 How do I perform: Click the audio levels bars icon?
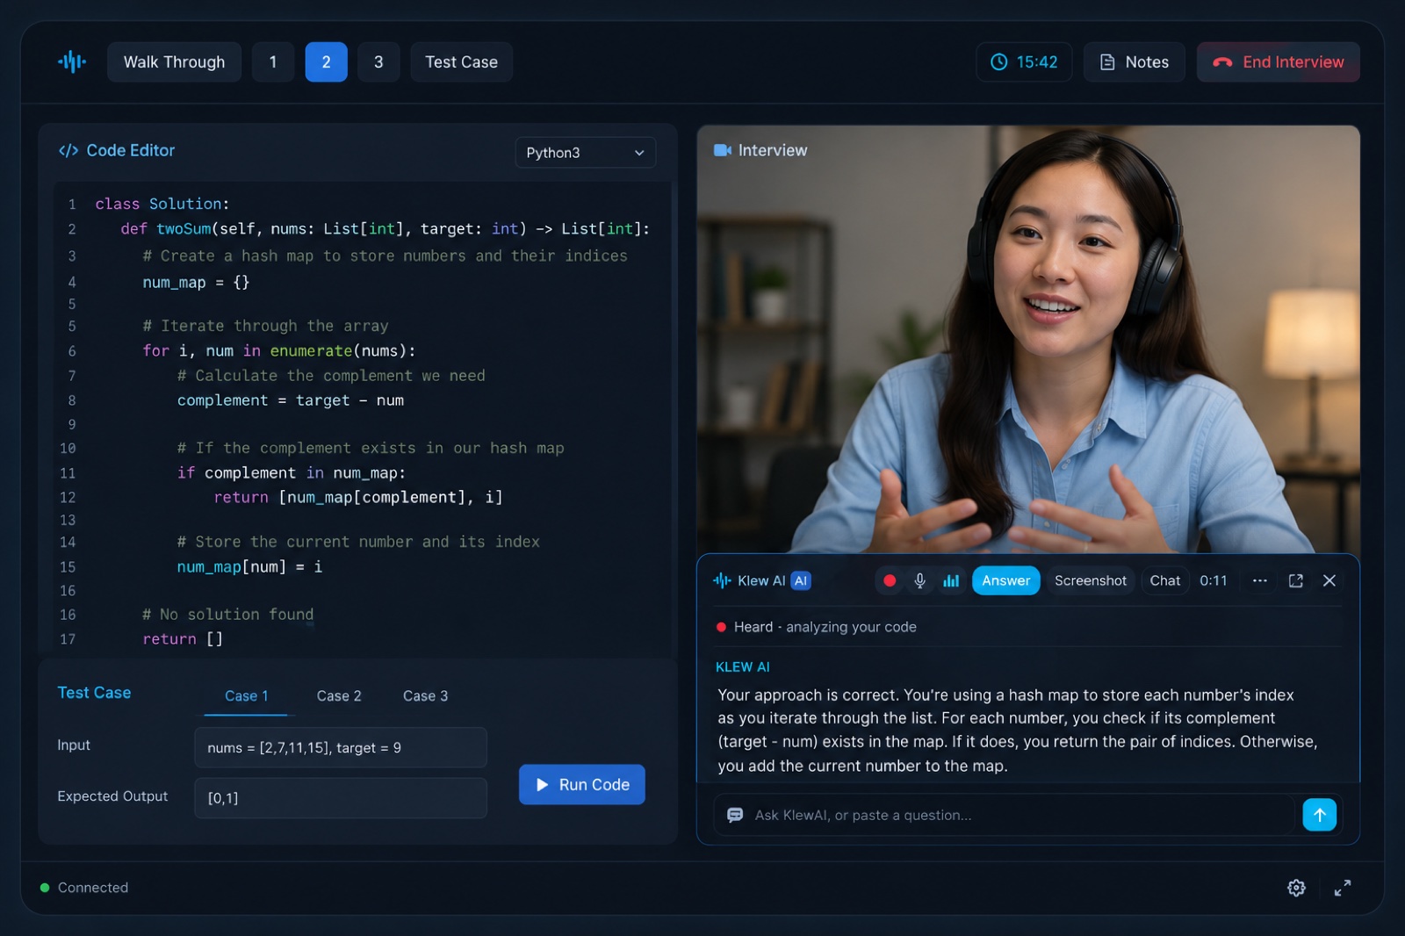951,580
